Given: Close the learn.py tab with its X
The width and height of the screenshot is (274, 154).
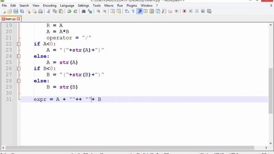Looking at the screenshot, I should (18, 19).
